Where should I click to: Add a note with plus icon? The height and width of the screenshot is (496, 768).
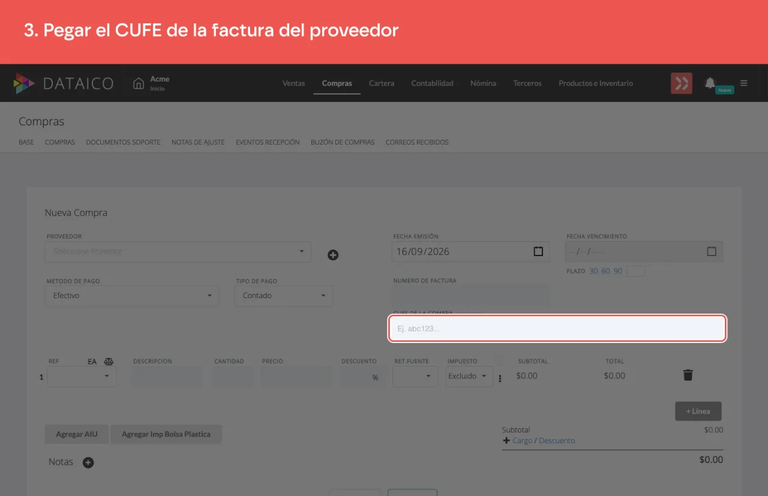88,462
